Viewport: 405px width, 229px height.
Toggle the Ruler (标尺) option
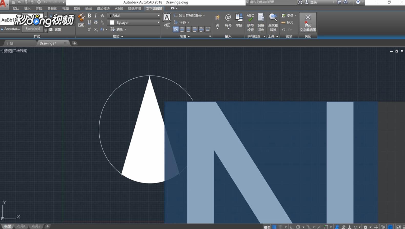coord(288,23)
